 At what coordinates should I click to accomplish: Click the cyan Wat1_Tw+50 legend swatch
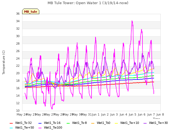(11, 128)
